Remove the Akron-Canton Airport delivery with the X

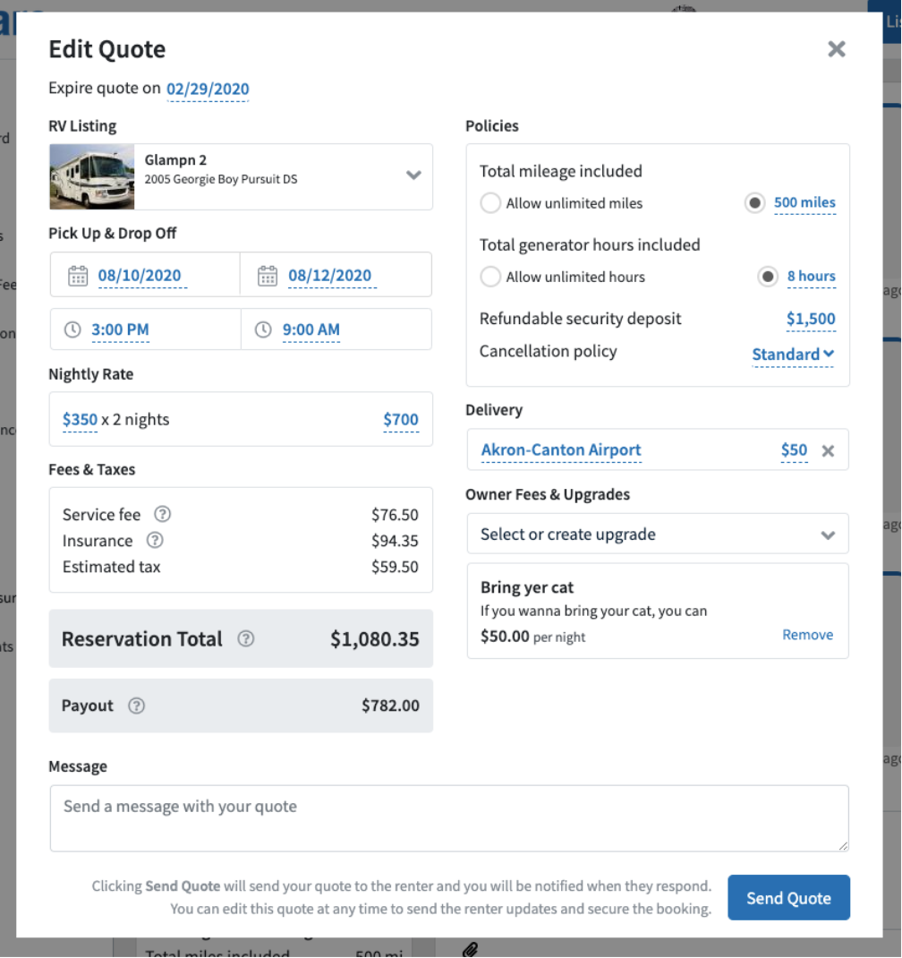point(828,450)
